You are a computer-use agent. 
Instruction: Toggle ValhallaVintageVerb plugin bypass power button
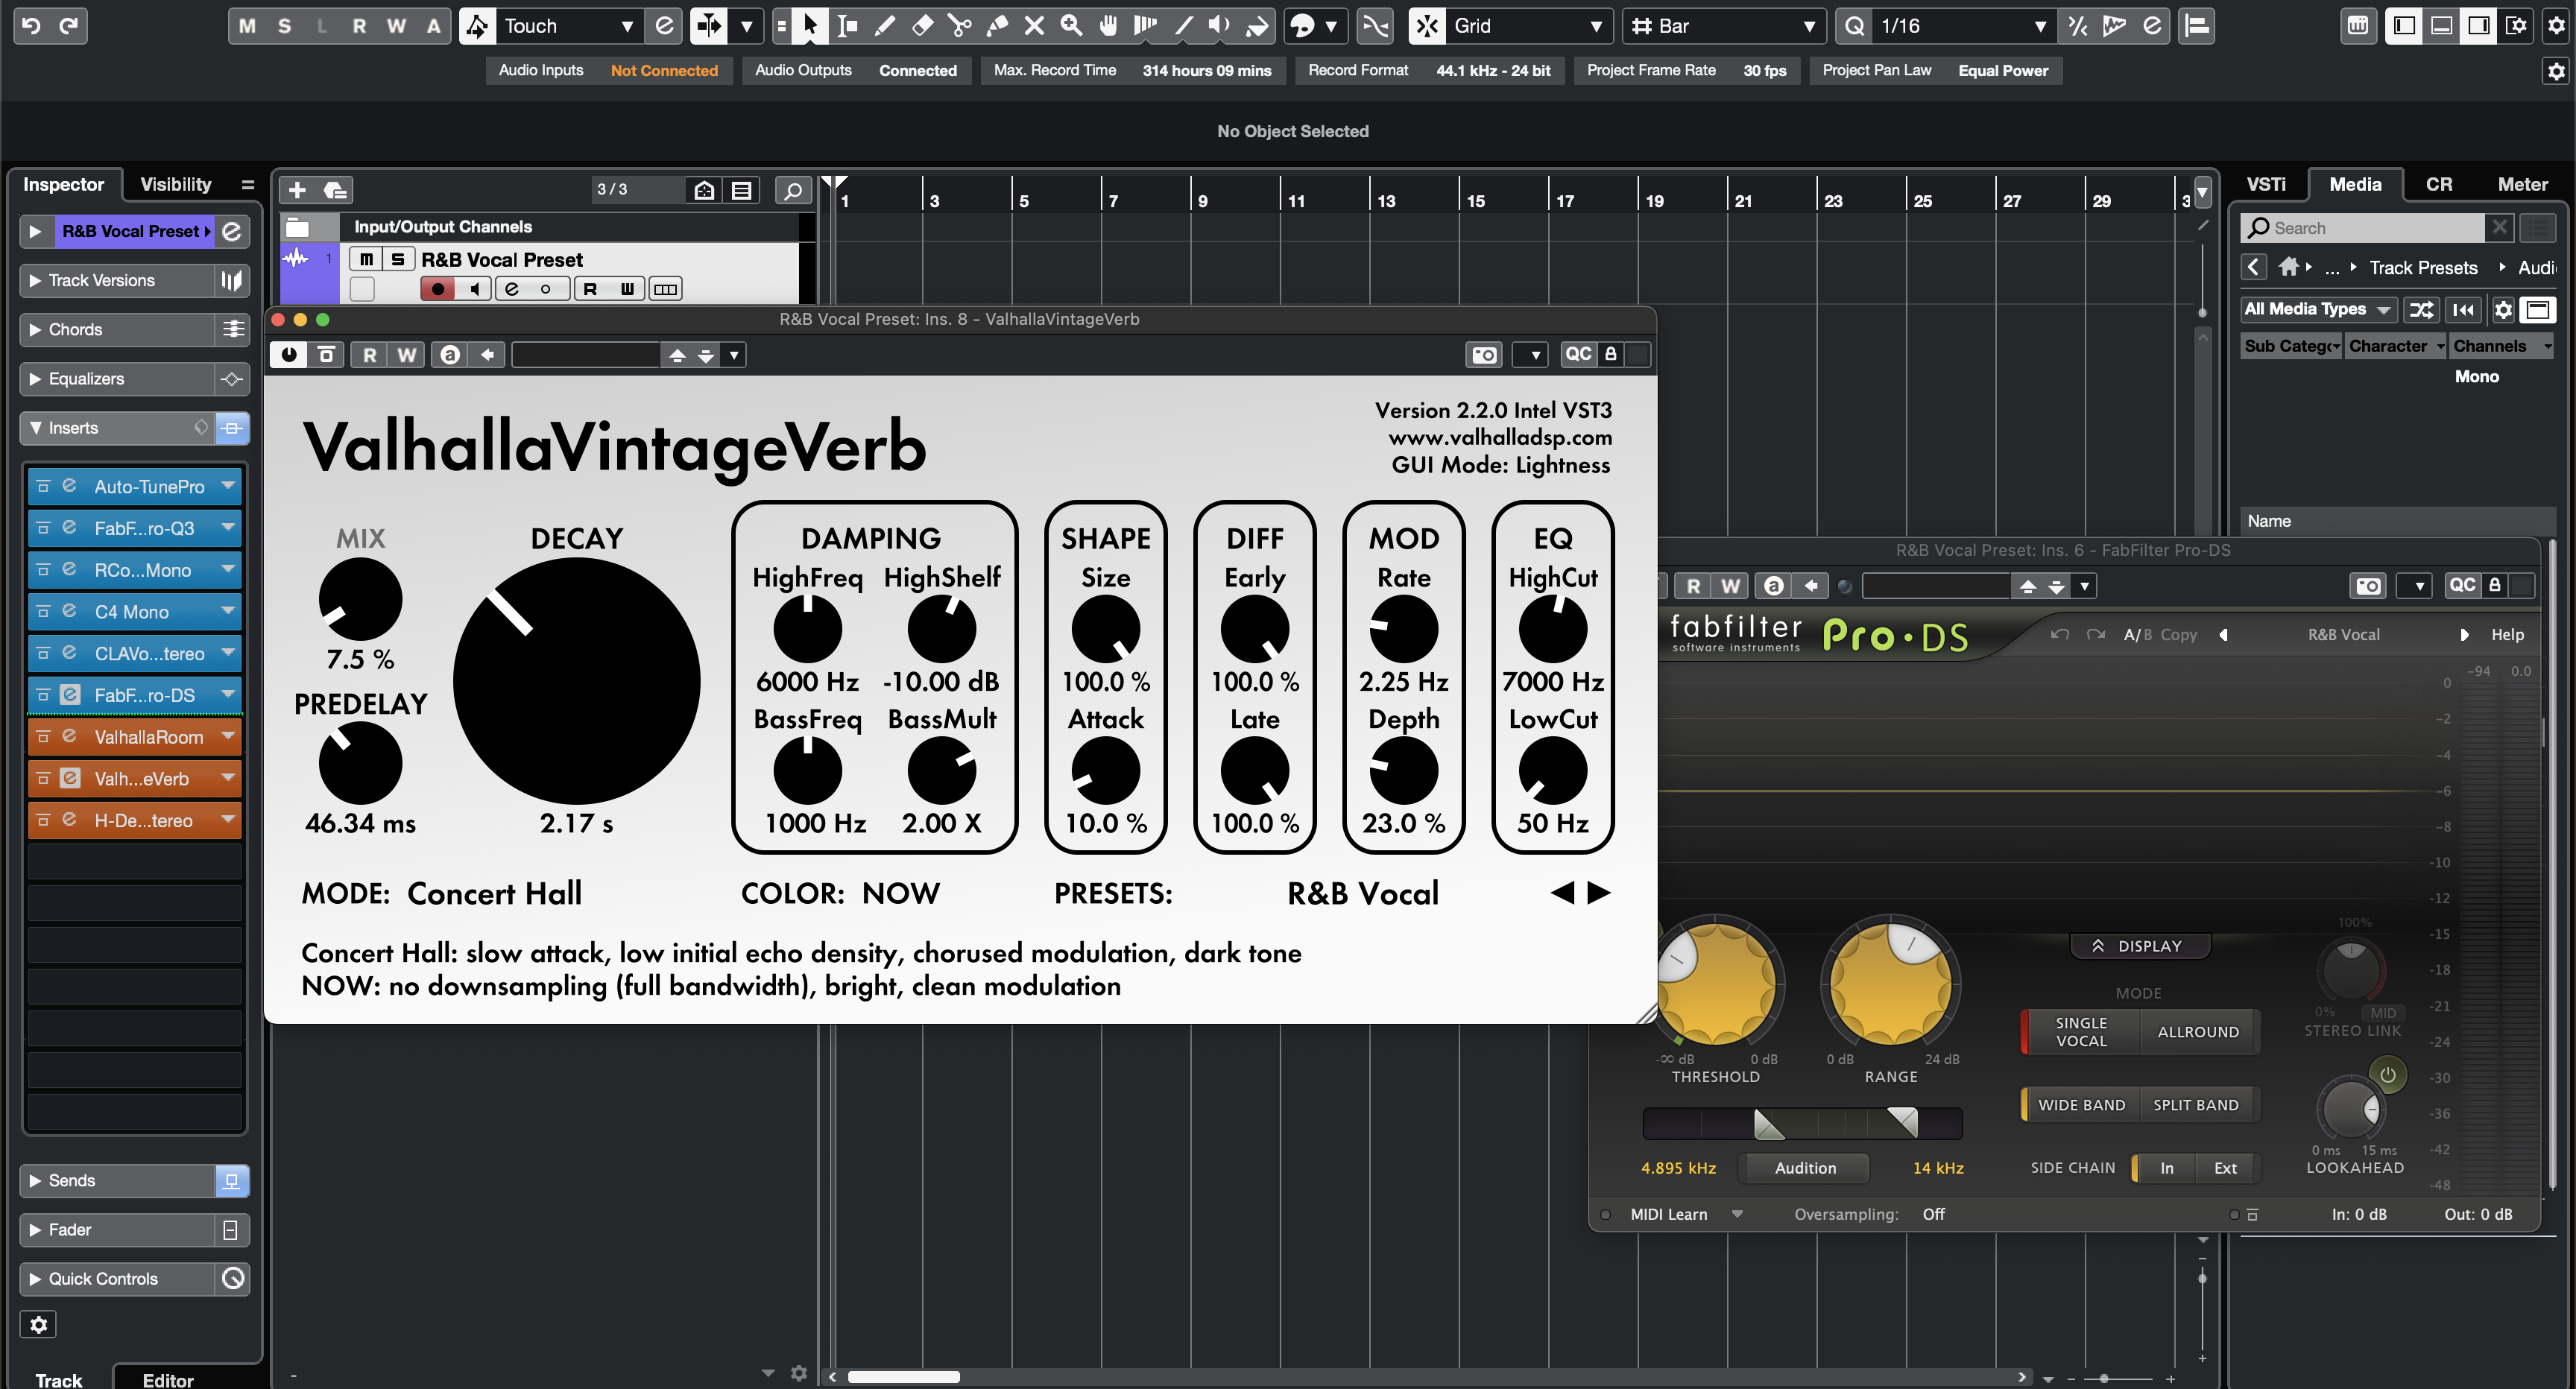tap(289, 355)
